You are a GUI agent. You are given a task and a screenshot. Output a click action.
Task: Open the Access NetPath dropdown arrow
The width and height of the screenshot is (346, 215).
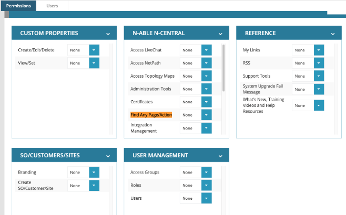206,63
